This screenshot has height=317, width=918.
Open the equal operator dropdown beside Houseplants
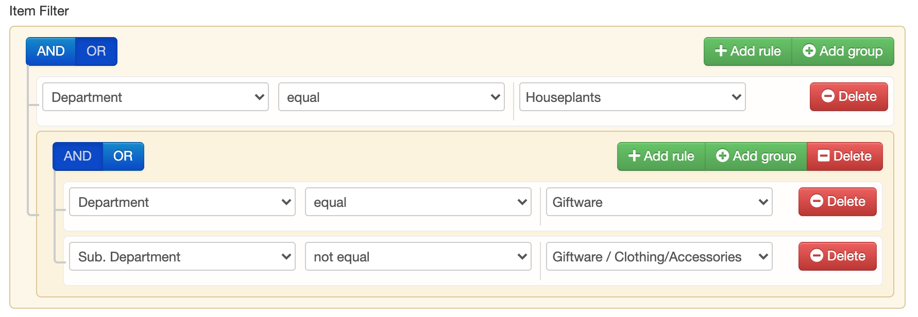tap(391, 97)
